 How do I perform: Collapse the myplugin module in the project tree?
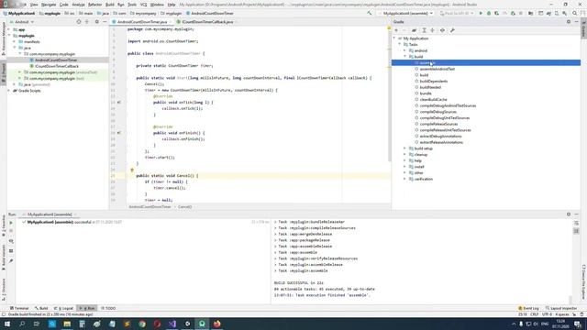click(9, 36)
